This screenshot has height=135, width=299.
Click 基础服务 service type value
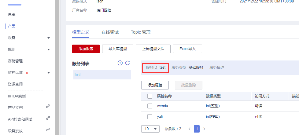pyautogui.click(x=196, y=67)
